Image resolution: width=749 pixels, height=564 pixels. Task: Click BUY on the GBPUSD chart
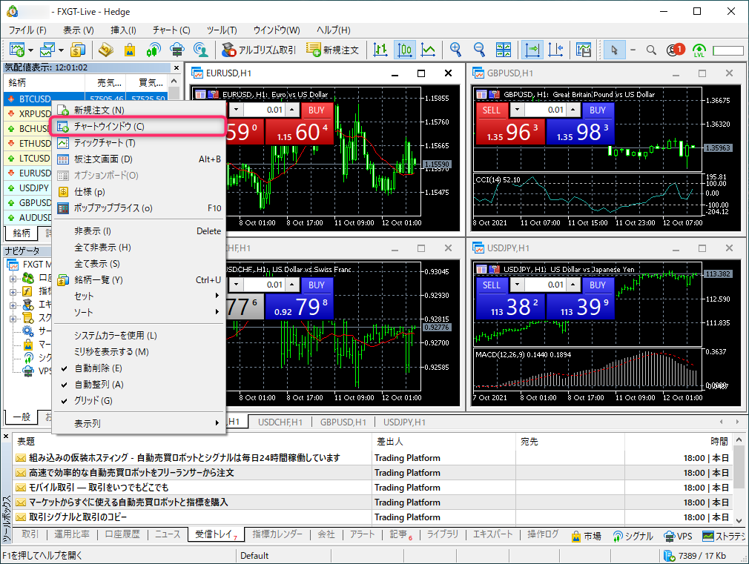click(x=597, y=110)
